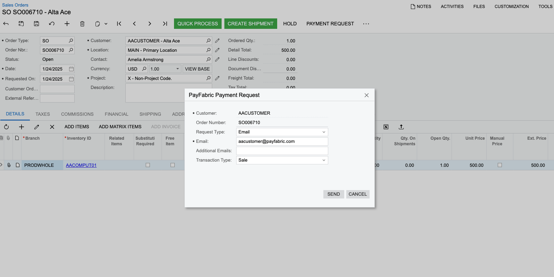554x277 pixels.
Task: Click the Additional Emails field
Action: (282, 151)
